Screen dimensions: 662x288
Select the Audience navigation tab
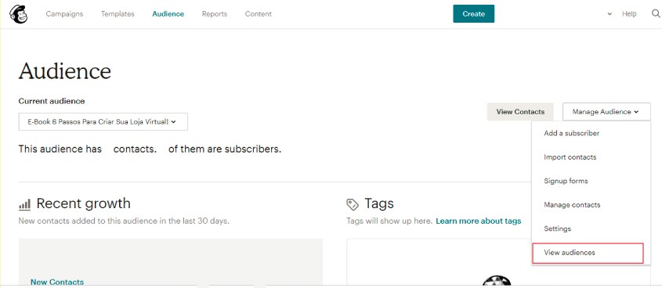coord(168,14)
